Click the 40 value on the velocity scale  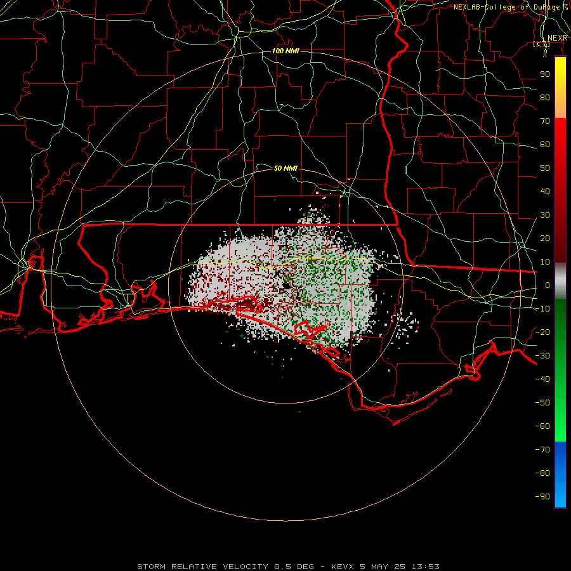pyautogui.click(x=545, y=191)
